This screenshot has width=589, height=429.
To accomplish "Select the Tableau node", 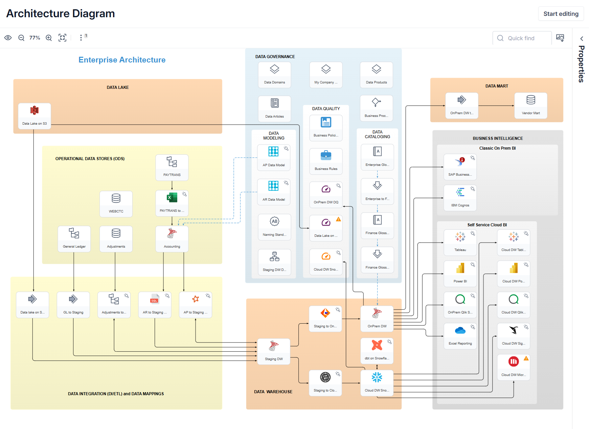I will coord(460,242).
